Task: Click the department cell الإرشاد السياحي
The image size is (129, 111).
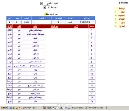Action: [x=19, y=66]
